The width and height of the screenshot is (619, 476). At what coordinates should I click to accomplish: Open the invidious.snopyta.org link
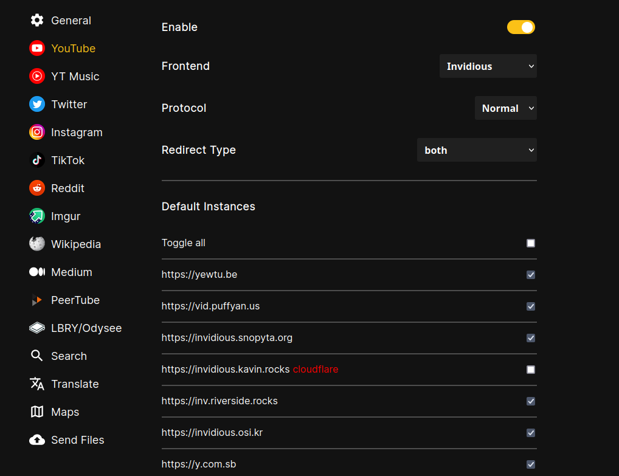[227, 337]
